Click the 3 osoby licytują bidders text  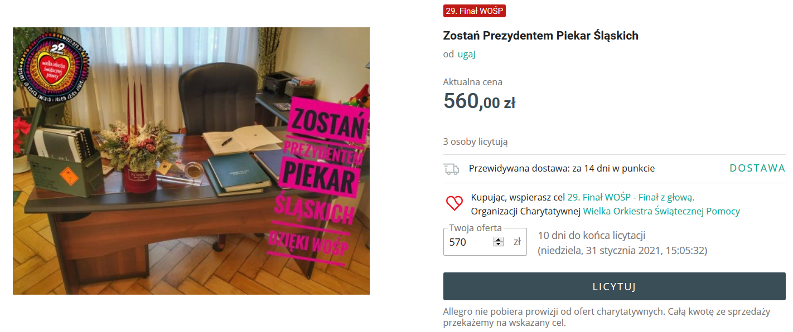pos(476,141)
